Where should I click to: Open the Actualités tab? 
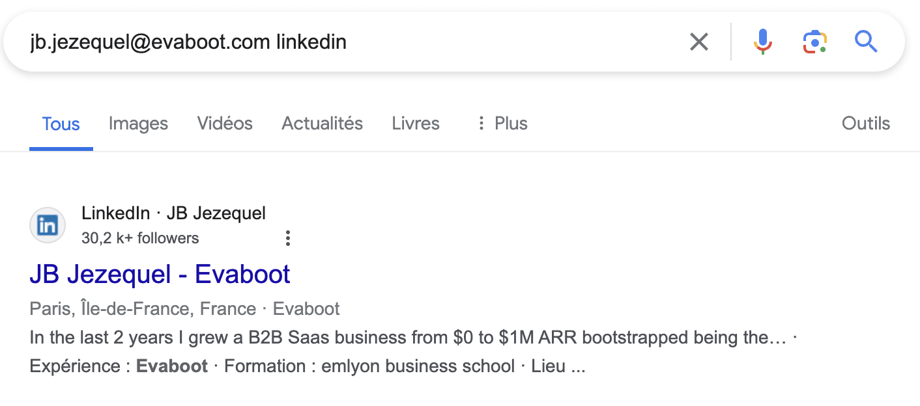coord(322,123)
